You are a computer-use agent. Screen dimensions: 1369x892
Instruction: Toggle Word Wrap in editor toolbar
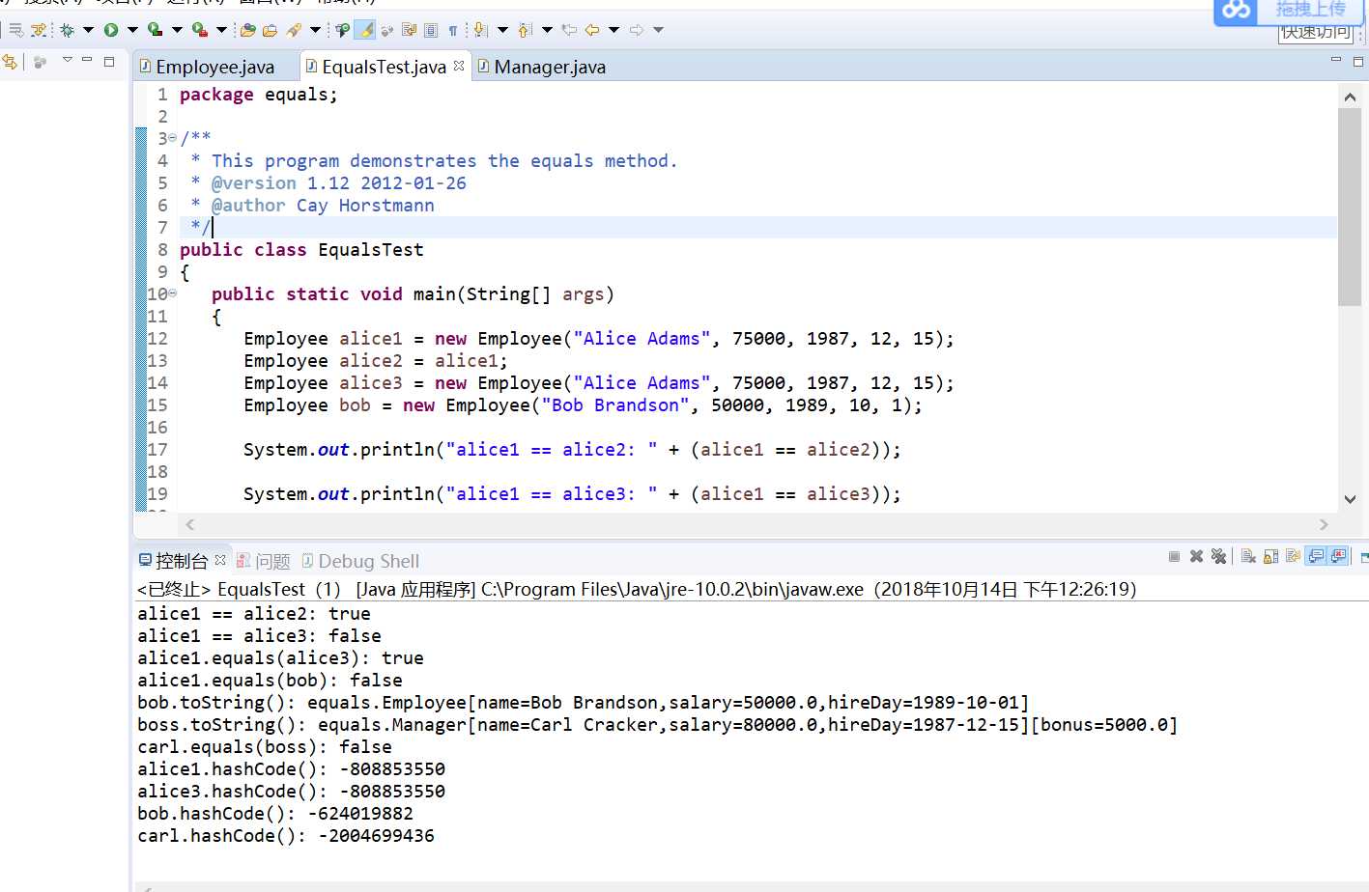coord(410,30)
